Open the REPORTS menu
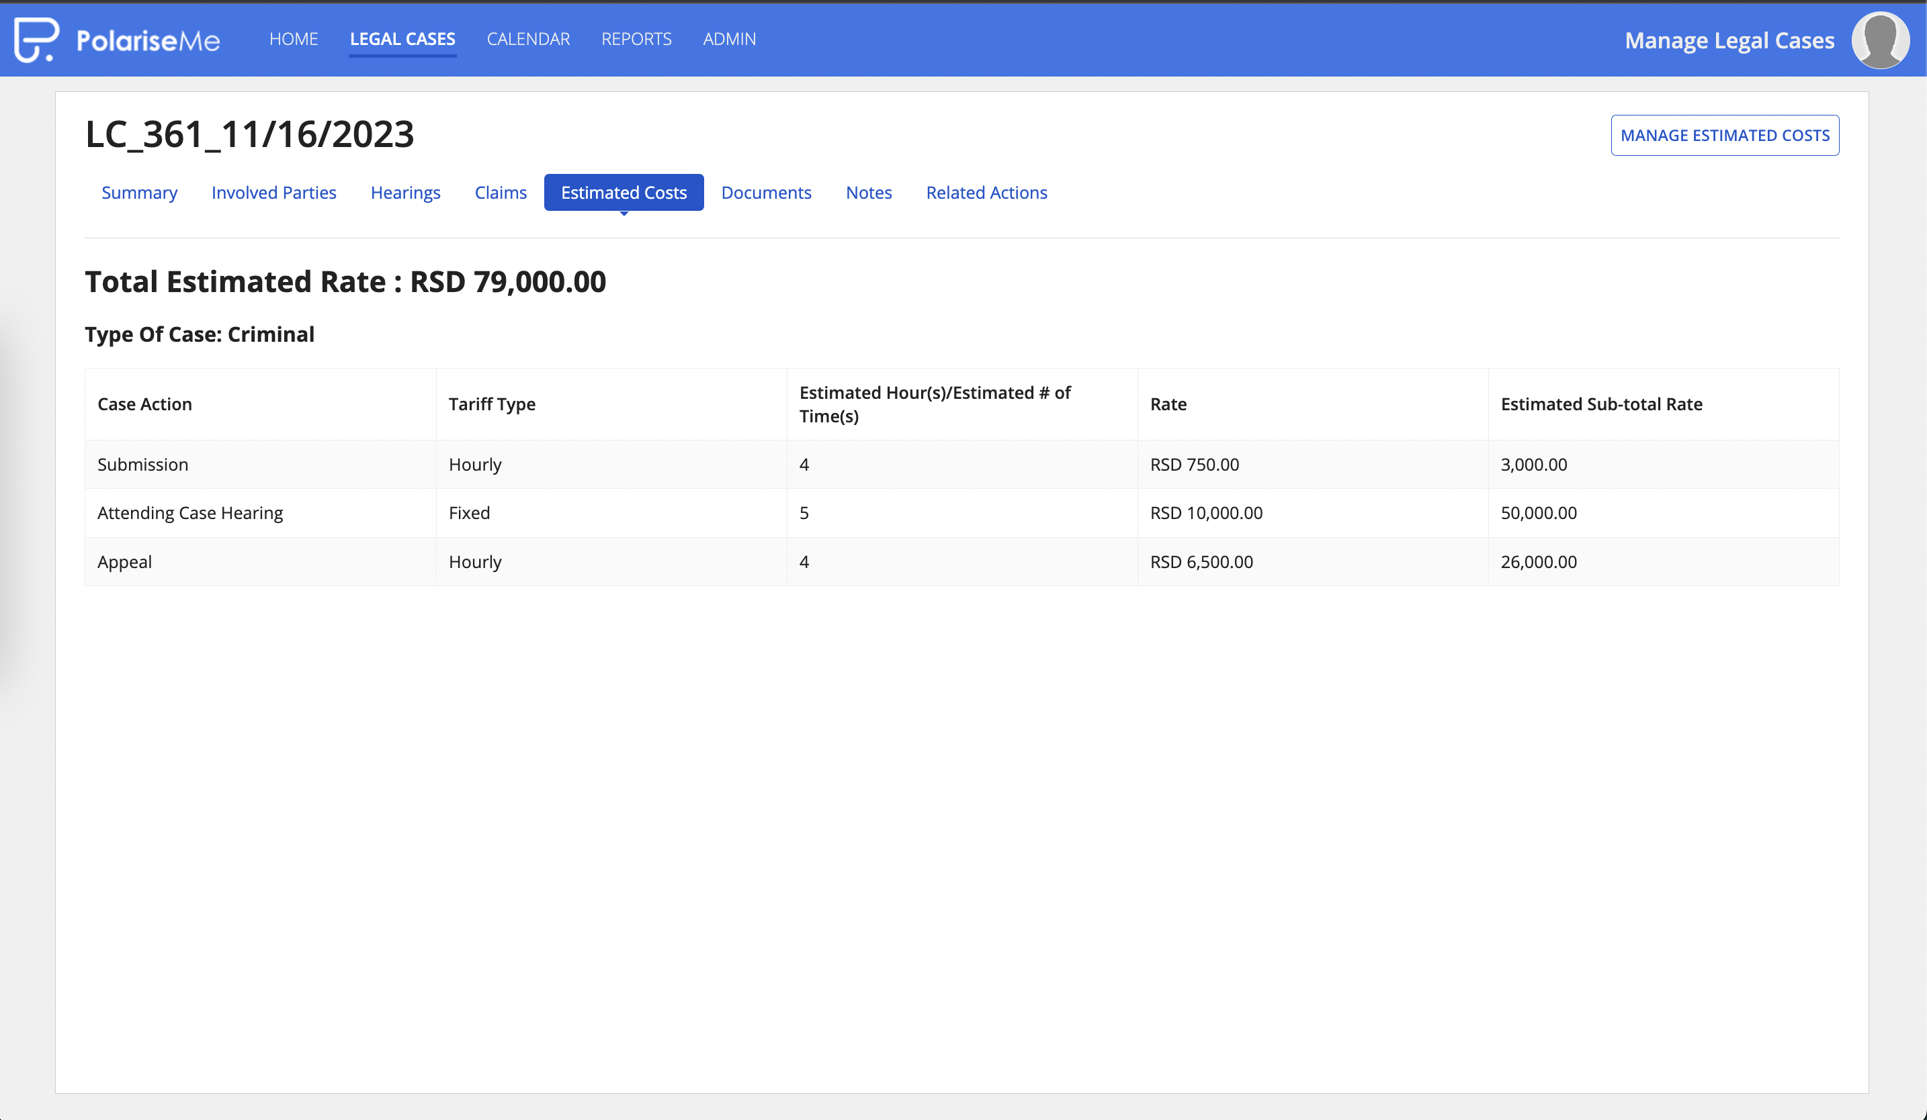The width and height of the screenshot is (1927, 1120). (x=636, y=39)
